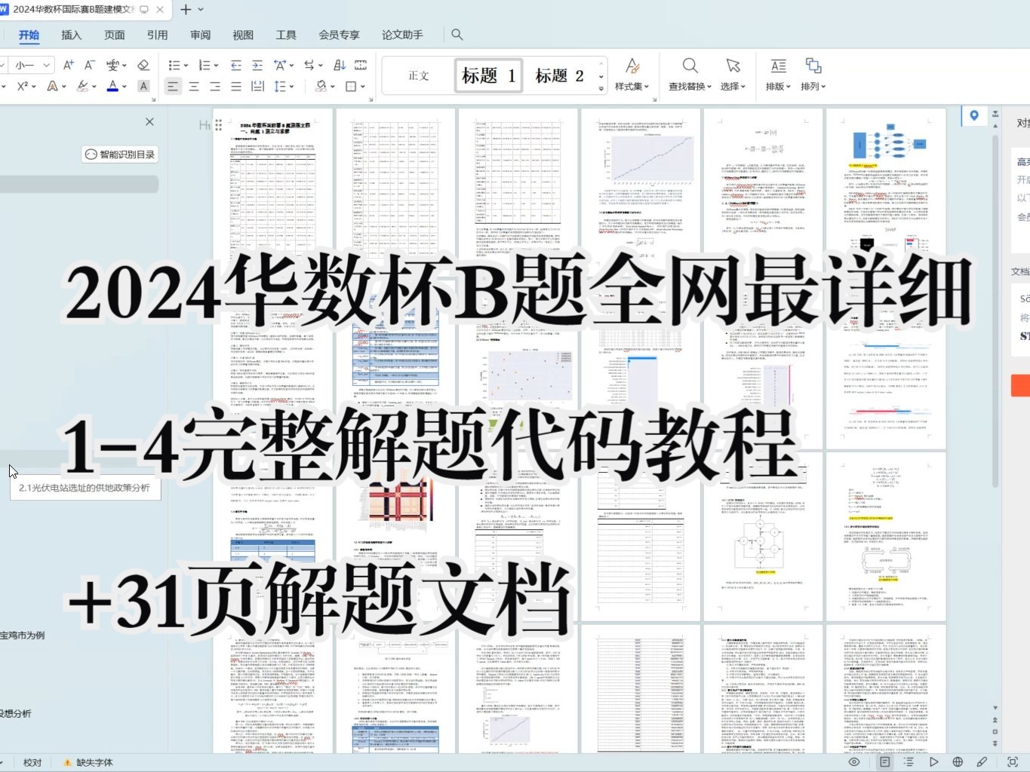The width and height of the screenshot is (1030, 772).
Task: Open a new tab with plus button
Action: (186, 9)
